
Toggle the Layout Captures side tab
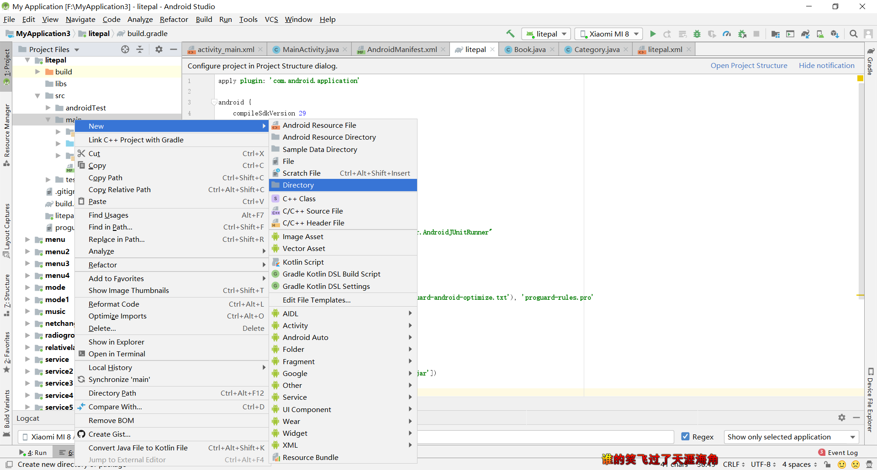pos(6,231)
